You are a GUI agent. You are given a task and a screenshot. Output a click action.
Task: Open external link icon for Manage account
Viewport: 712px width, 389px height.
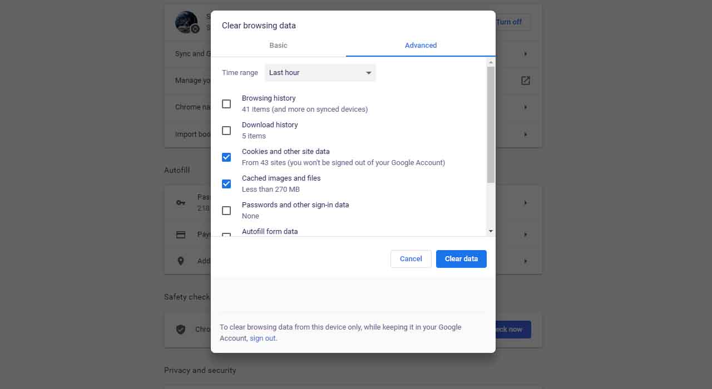click(x=526, y=81)
